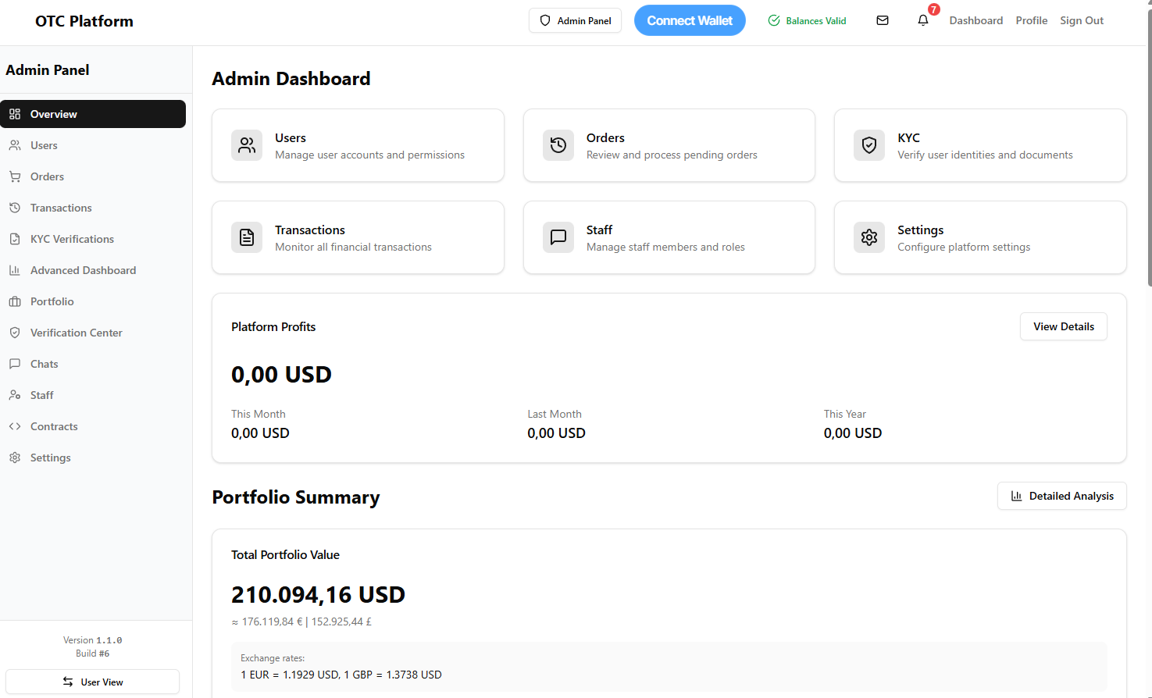Viewport: 1152px width, 698px height.
Task: Click the Portfolio briefcase icon in sidebar
Action: (15, 301)
